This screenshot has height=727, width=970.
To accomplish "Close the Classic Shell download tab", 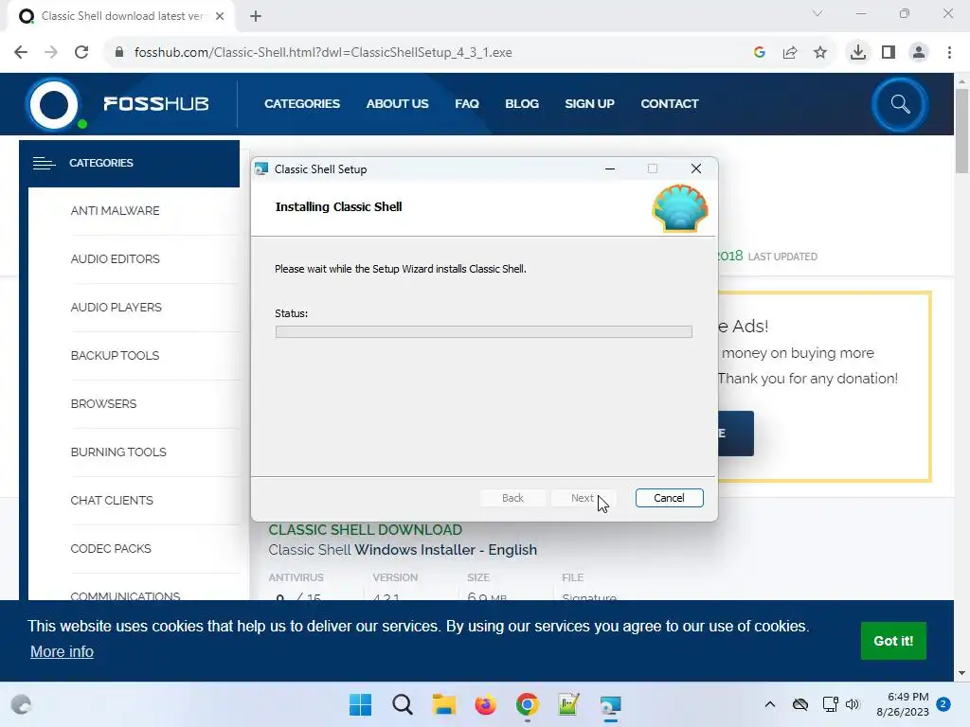I will [x=220, y=16].
